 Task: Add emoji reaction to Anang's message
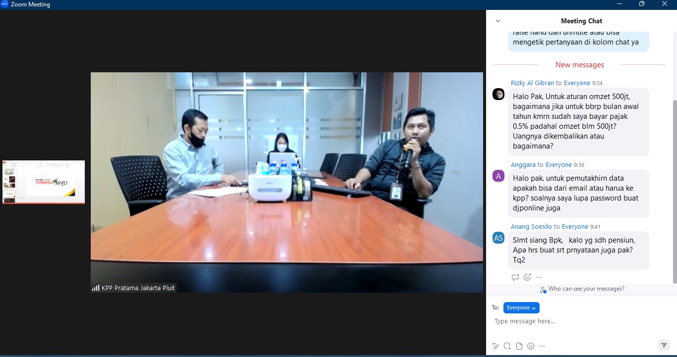pyautogui.click(x=527, y=277)
